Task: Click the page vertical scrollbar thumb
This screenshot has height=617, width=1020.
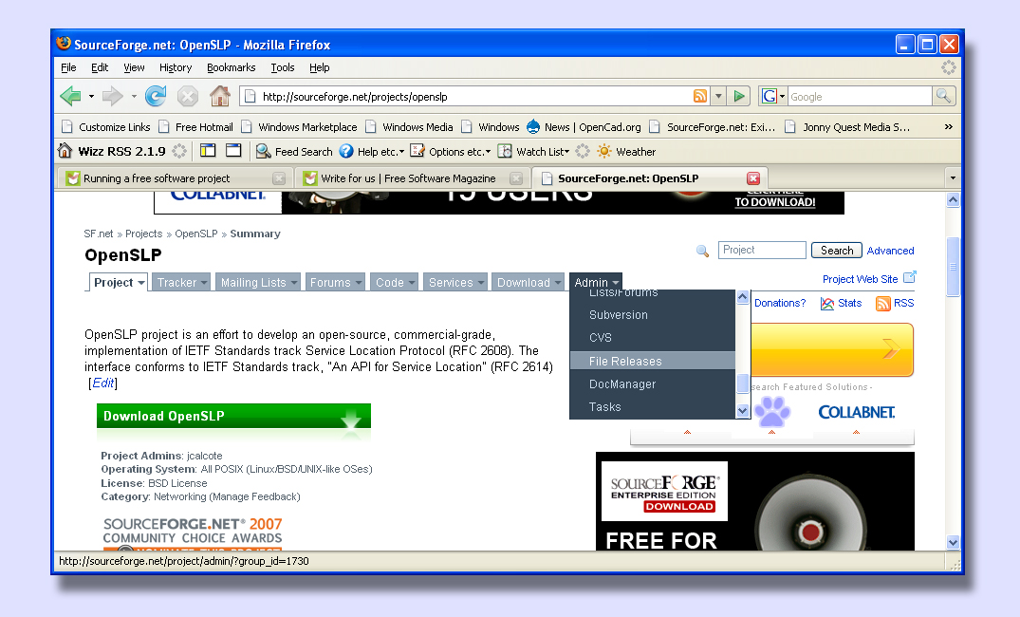Action: click(x=953, y=267)
